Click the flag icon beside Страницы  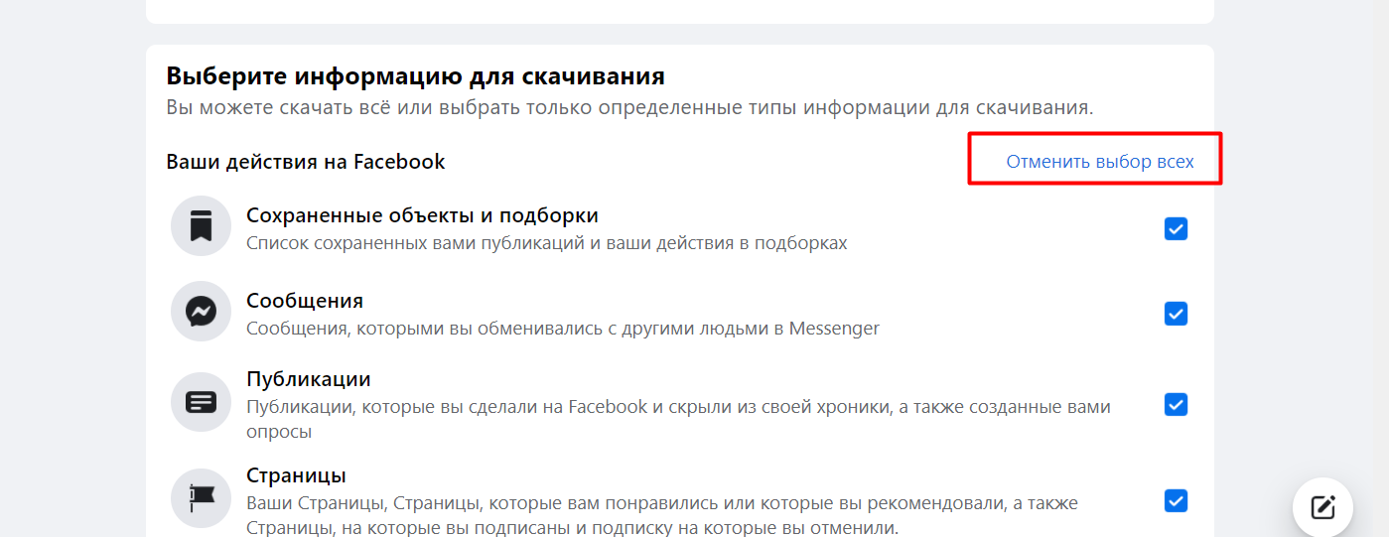pos(201,498)
